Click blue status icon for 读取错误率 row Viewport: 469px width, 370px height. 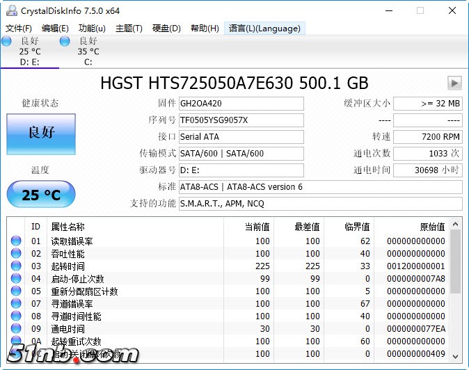(16, 241)
